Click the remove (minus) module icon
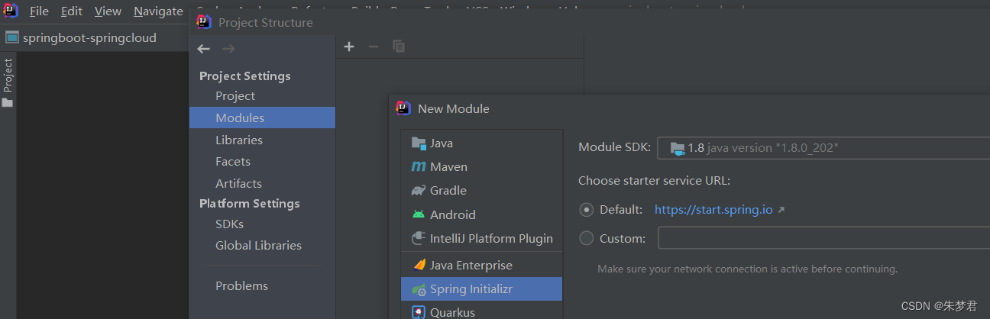 pos(374,47)
